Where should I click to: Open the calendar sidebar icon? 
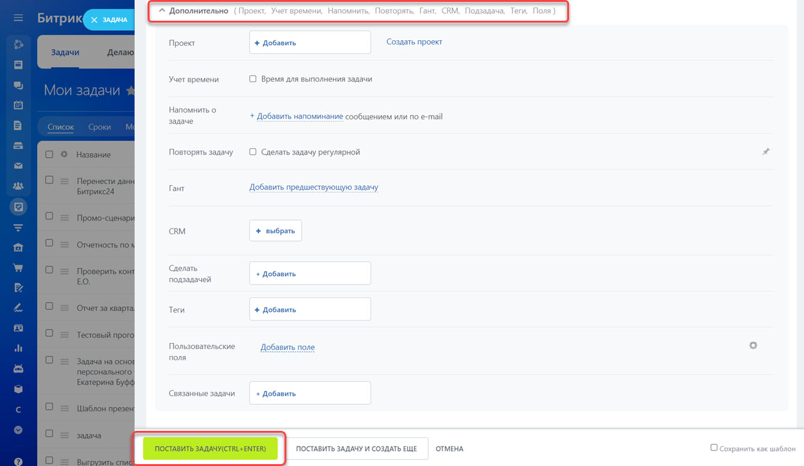click(18, 105)
